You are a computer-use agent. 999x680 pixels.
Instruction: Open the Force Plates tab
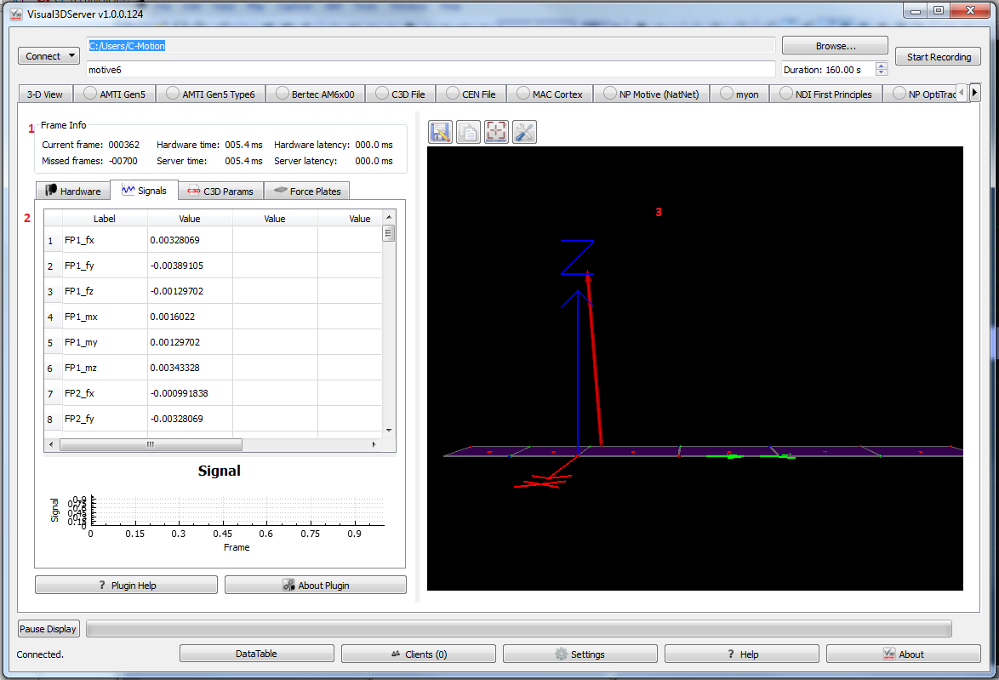coord(307,191)
